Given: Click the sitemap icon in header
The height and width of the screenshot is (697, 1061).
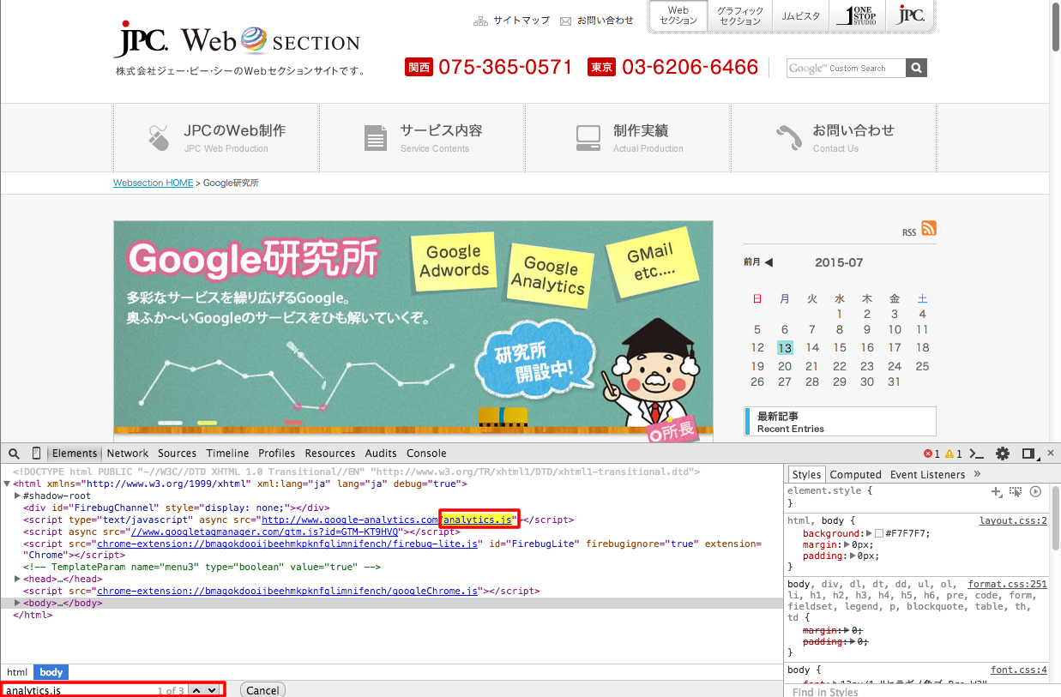Looking at the screenshot, I should click(480, 21).
